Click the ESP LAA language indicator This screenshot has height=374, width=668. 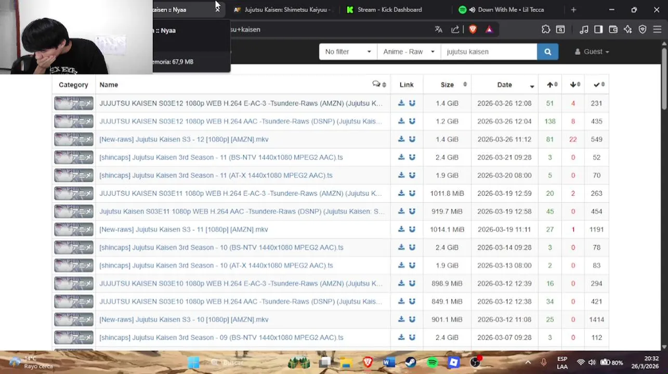pos(562,362)
